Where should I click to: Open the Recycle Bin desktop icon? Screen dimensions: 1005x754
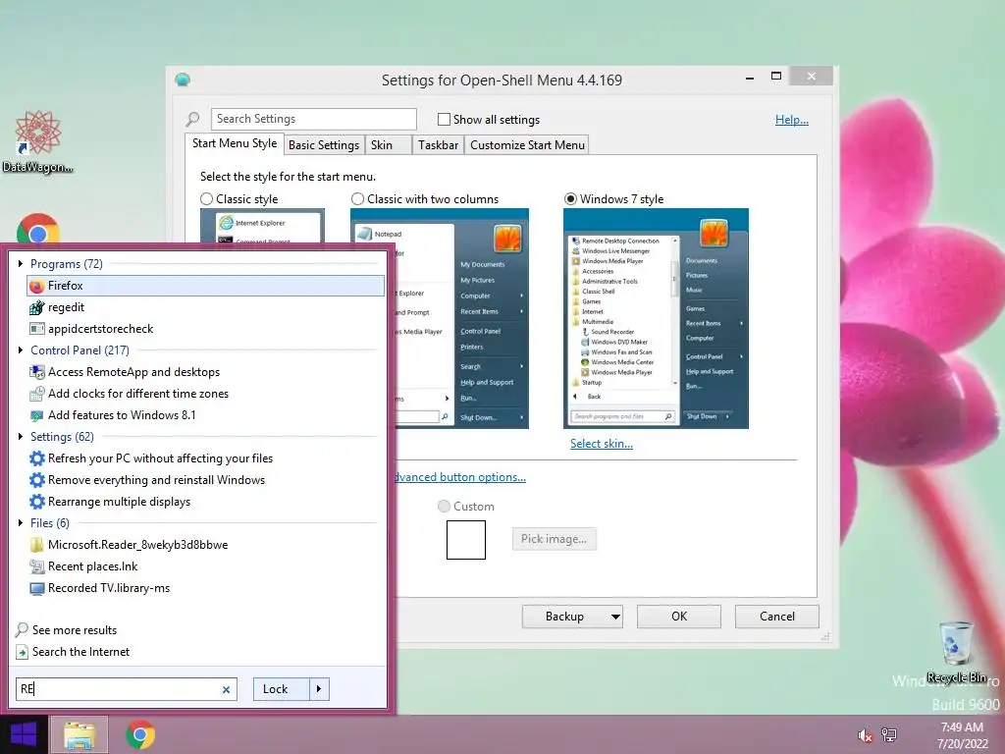click(x=956, y=652)
